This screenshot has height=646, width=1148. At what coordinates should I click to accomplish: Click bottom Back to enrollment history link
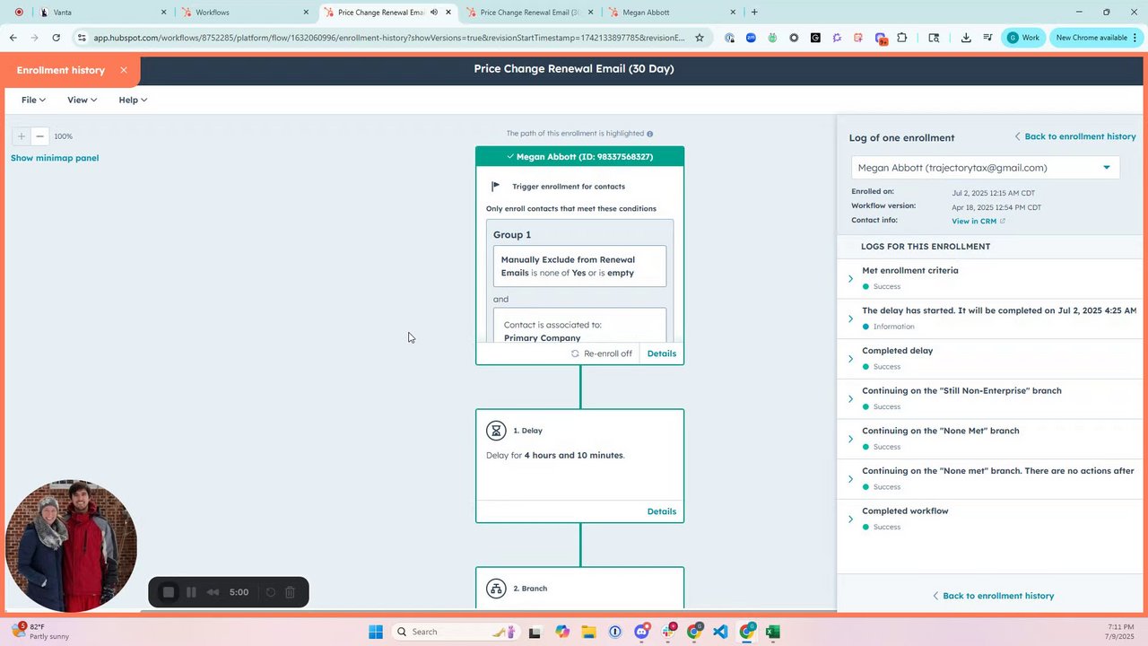tap(993, 596)
